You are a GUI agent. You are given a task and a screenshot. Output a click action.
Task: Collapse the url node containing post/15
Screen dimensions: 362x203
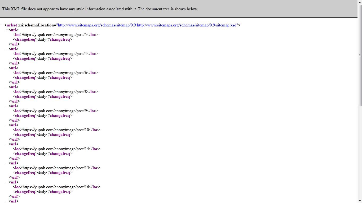click(7, 163)
